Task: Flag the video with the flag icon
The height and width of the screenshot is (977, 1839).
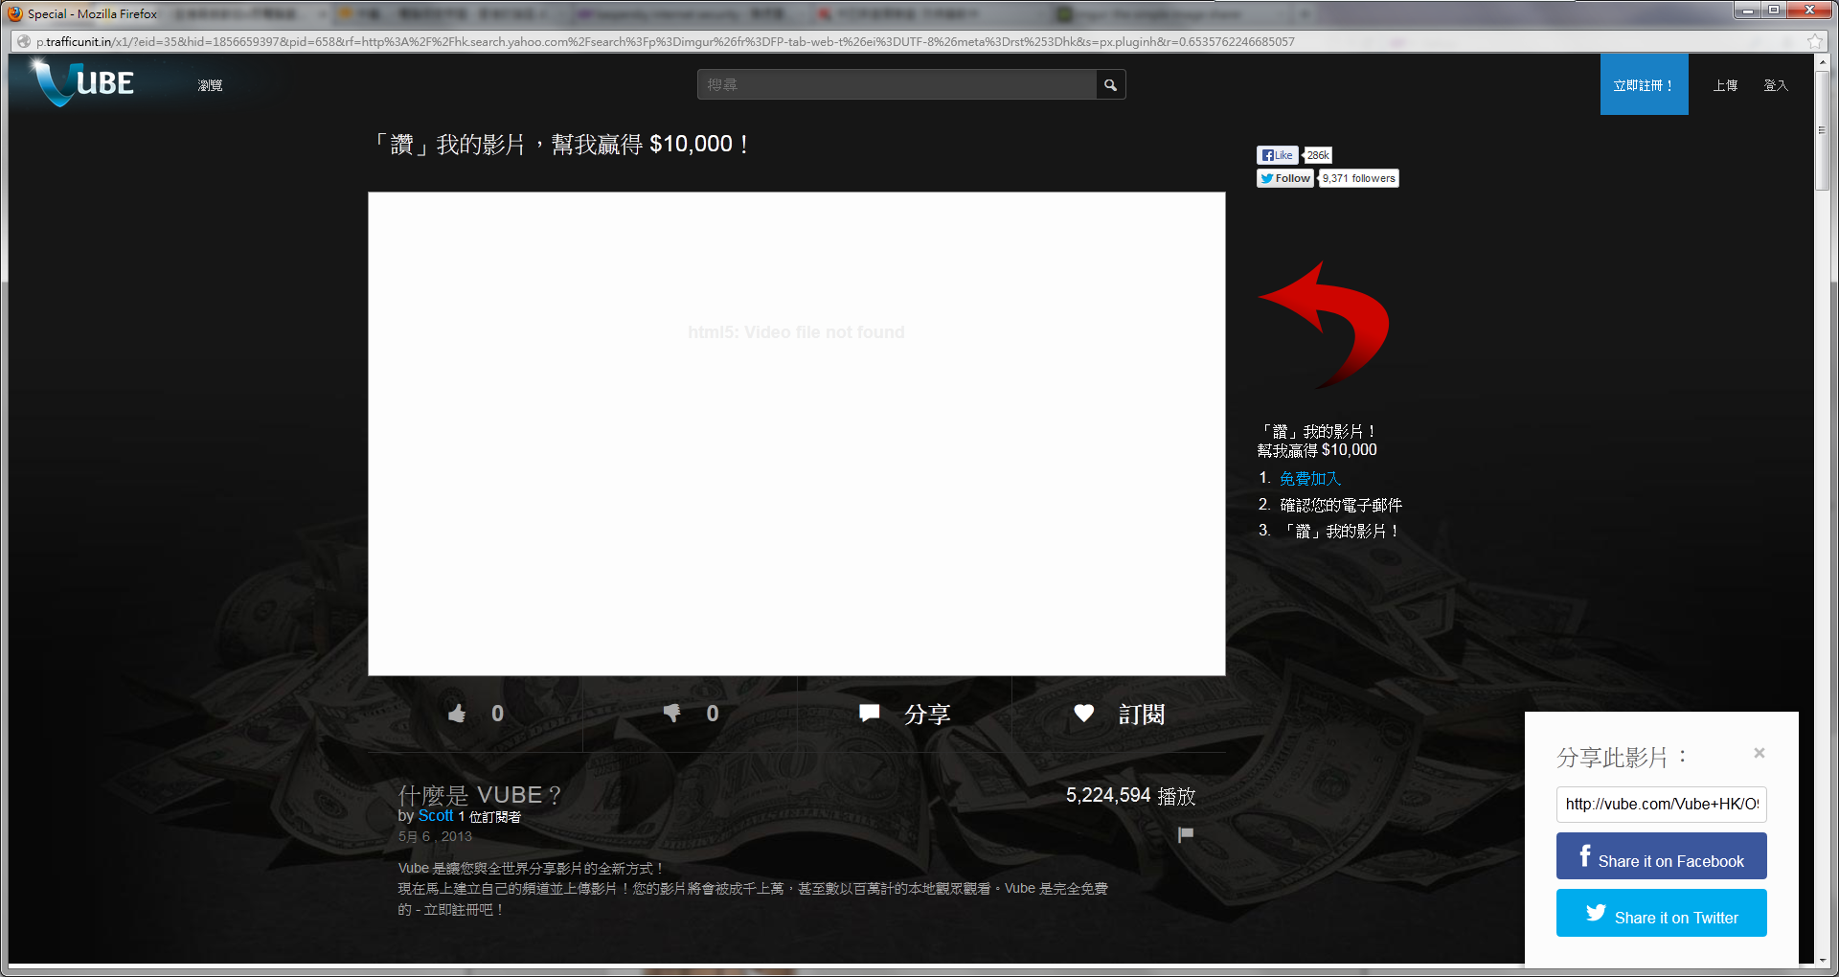Action: click(1186, 834)
